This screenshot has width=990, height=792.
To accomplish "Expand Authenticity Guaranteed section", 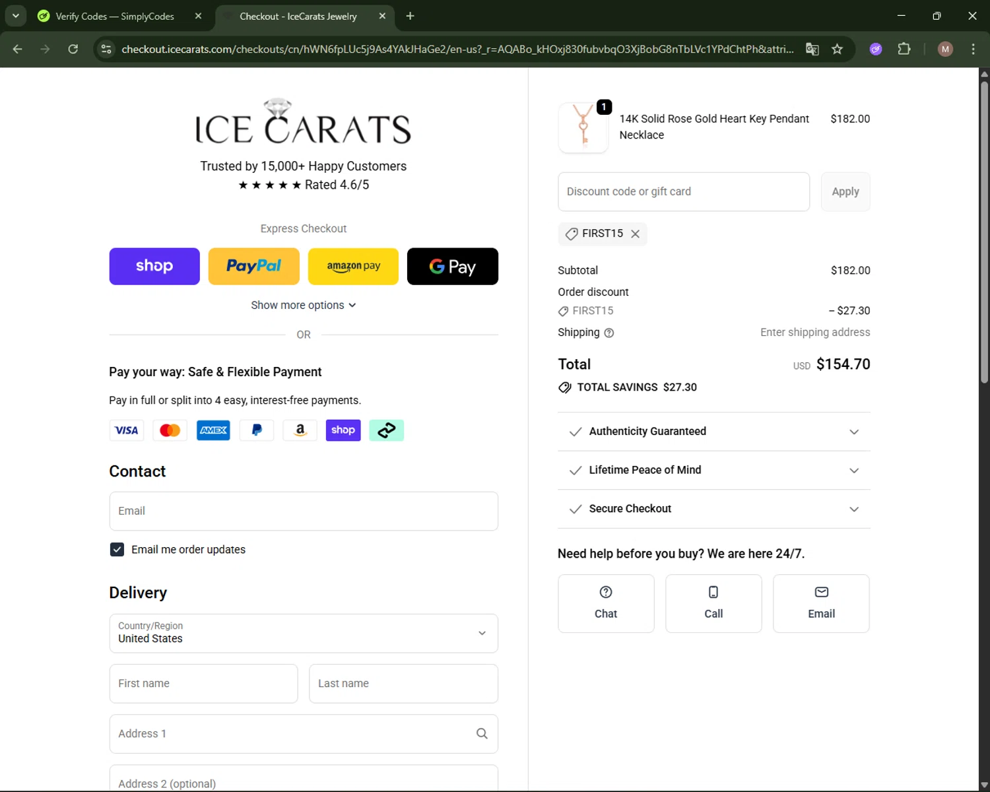I will pos(714,432).
